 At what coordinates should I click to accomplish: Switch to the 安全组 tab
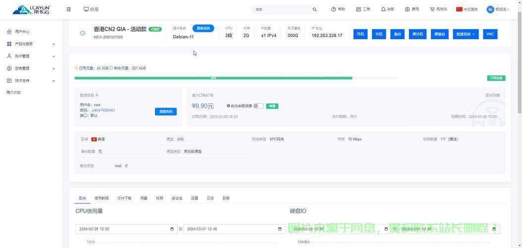point(177,198)
